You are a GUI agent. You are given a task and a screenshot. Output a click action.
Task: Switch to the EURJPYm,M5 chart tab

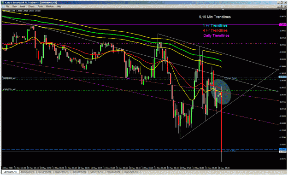tap(45, 172)
